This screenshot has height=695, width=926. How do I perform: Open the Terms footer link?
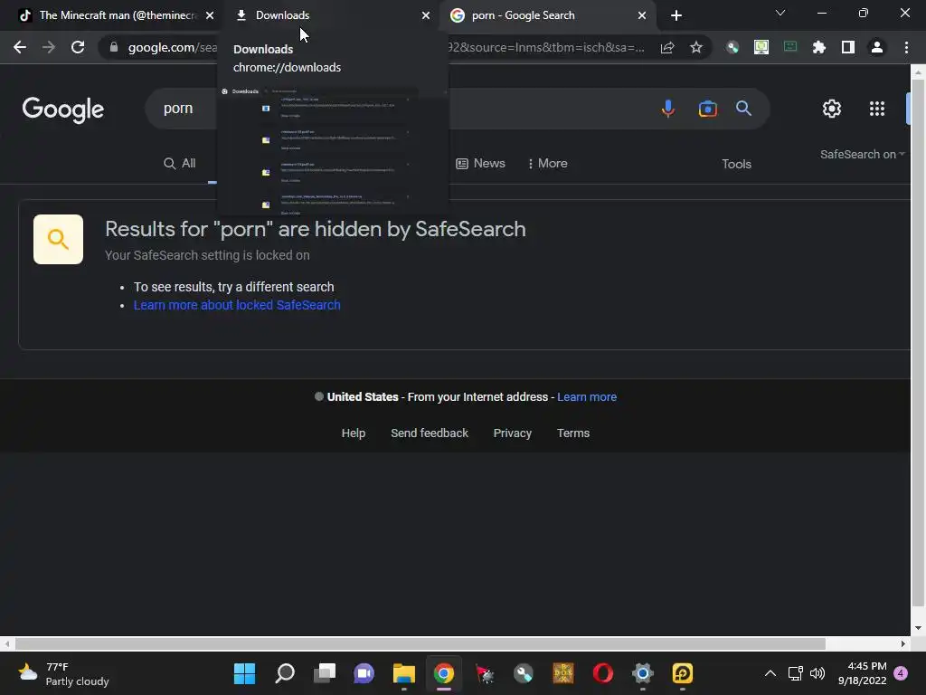click(572, 433)
